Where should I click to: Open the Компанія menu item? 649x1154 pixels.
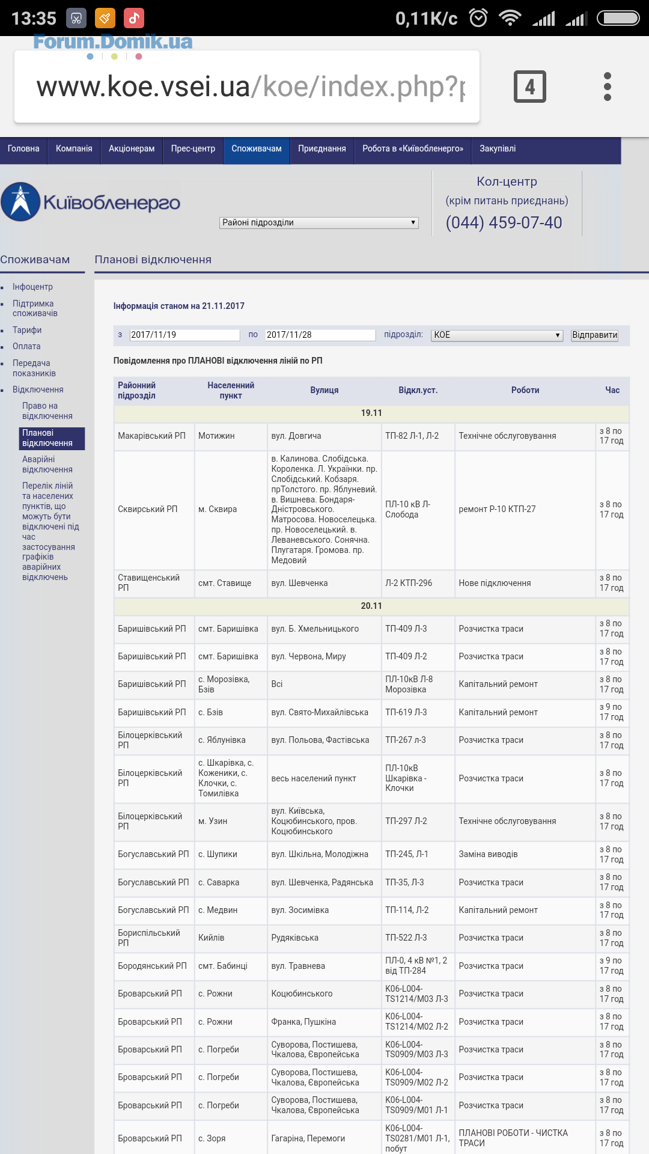point(74,150)
